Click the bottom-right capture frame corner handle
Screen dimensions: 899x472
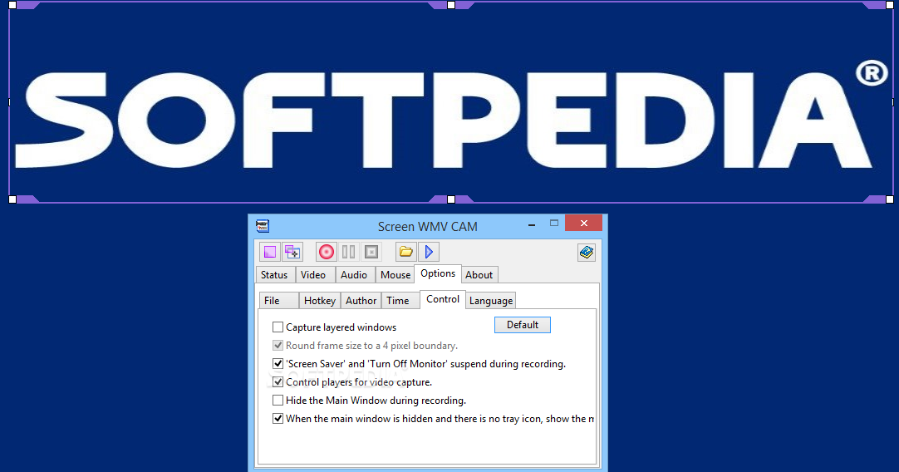890,199
